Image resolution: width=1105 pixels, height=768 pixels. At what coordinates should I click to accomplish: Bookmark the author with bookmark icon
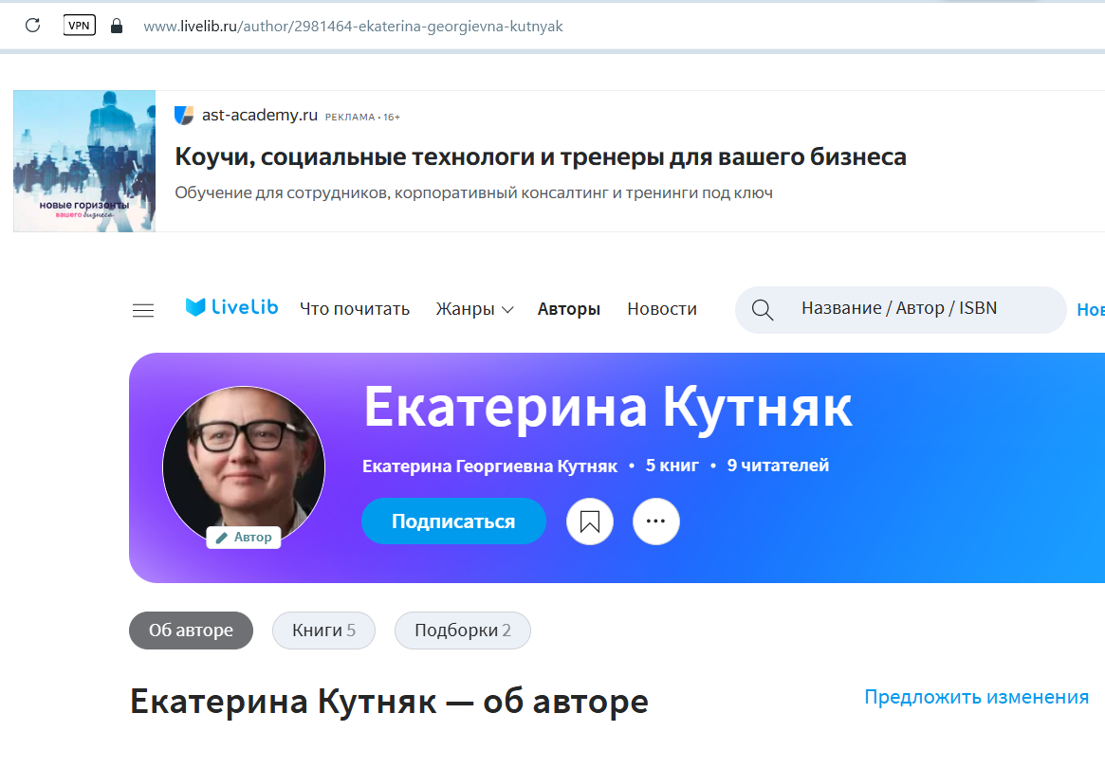590,521
